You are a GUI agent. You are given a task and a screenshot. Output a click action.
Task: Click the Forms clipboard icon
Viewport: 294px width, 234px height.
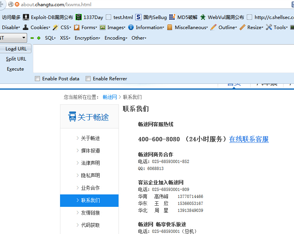tap(76, 27)
